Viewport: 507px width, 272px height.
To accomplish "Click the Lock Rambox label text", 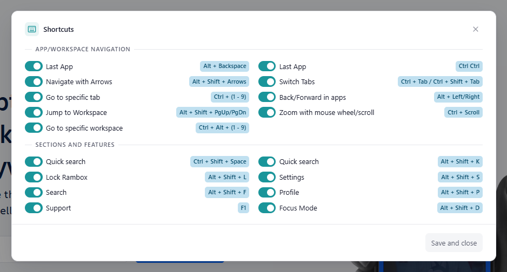I will point(66,178).
